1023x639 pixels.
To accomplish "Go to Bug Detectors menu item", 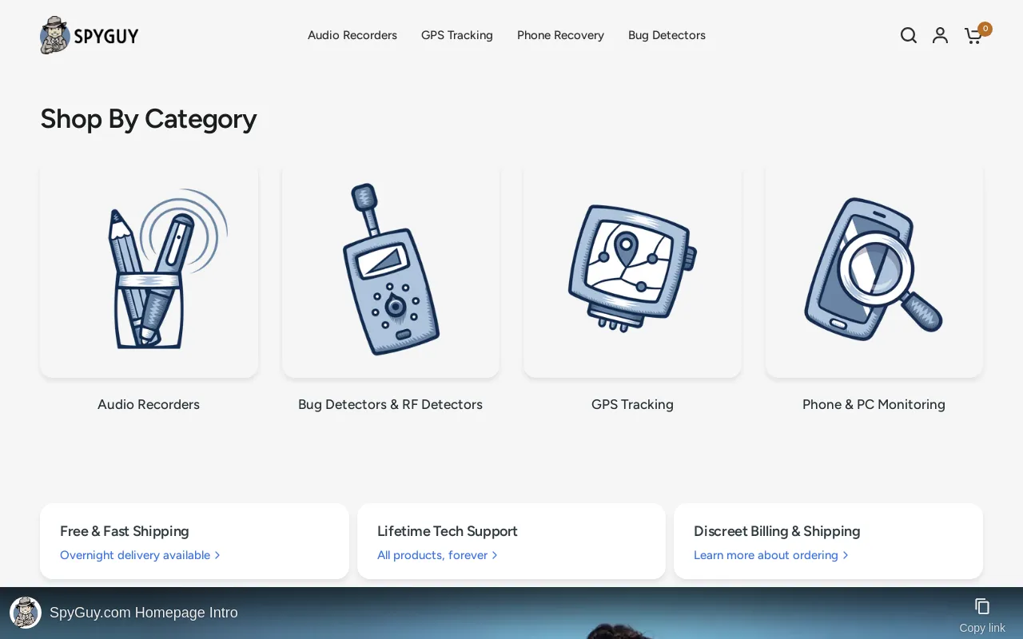I will pyautogui.click(x=667, y=35).
